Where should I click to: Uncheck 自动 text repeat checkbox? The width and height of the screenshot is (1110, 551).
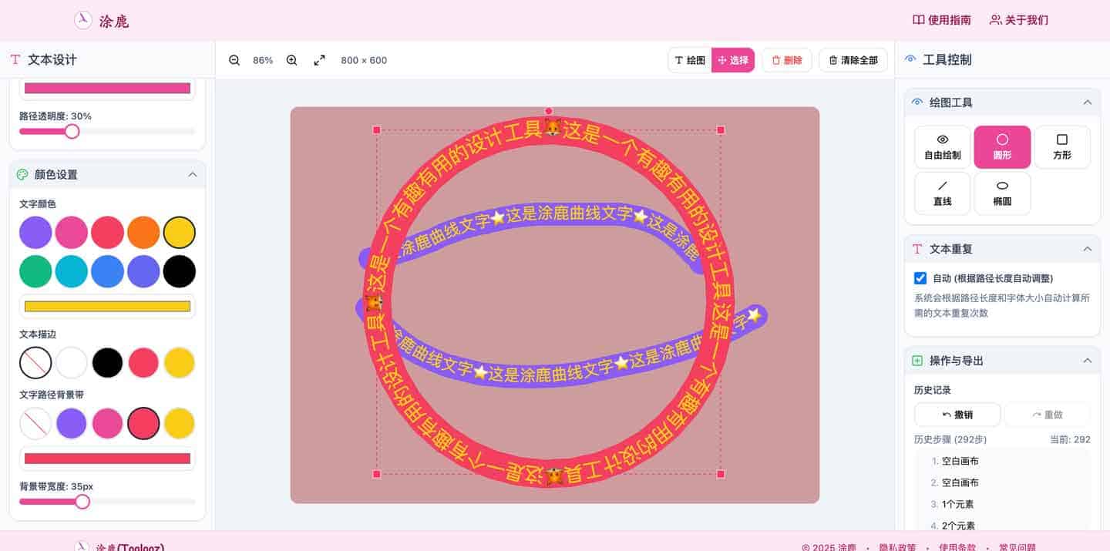920,278
